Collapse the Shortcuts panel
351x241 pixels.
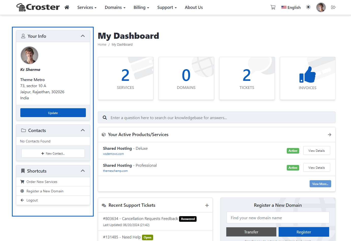click(83, 171)
